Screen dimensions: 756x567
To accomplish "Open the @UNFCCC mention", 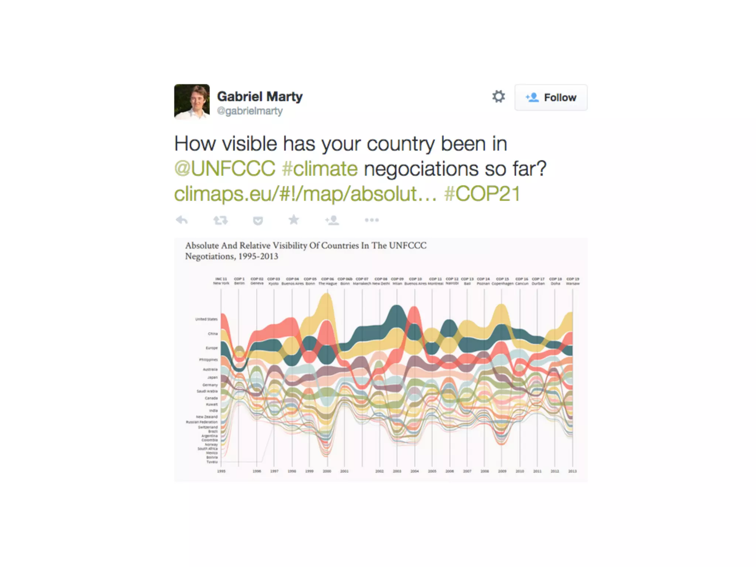I will tap(225, 169).
